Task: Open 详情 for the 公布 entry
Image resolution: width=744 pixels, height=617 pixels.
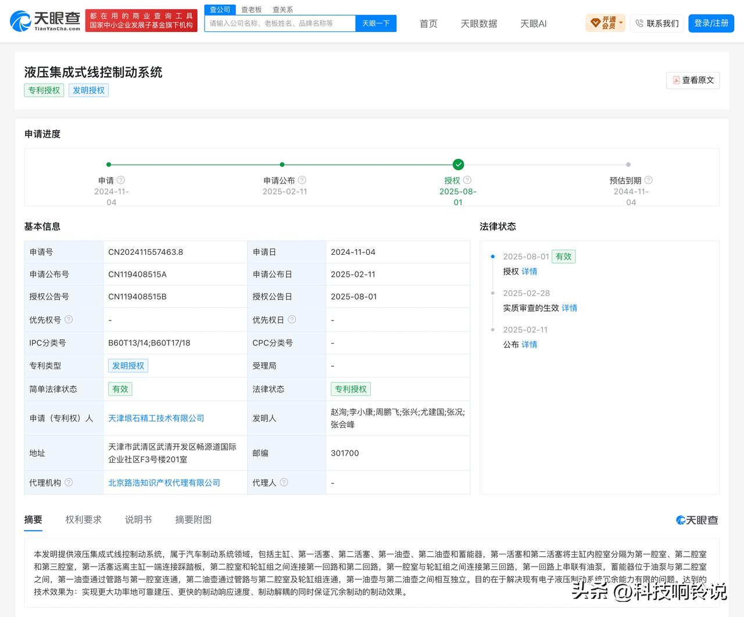Action: [530, 344]
